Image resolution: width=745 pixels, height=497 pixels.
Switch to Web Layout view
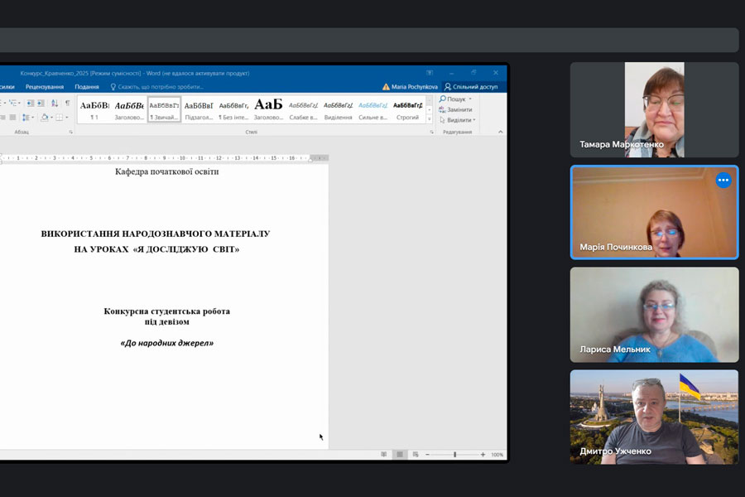pyautogui.click(x=414, y=455)
